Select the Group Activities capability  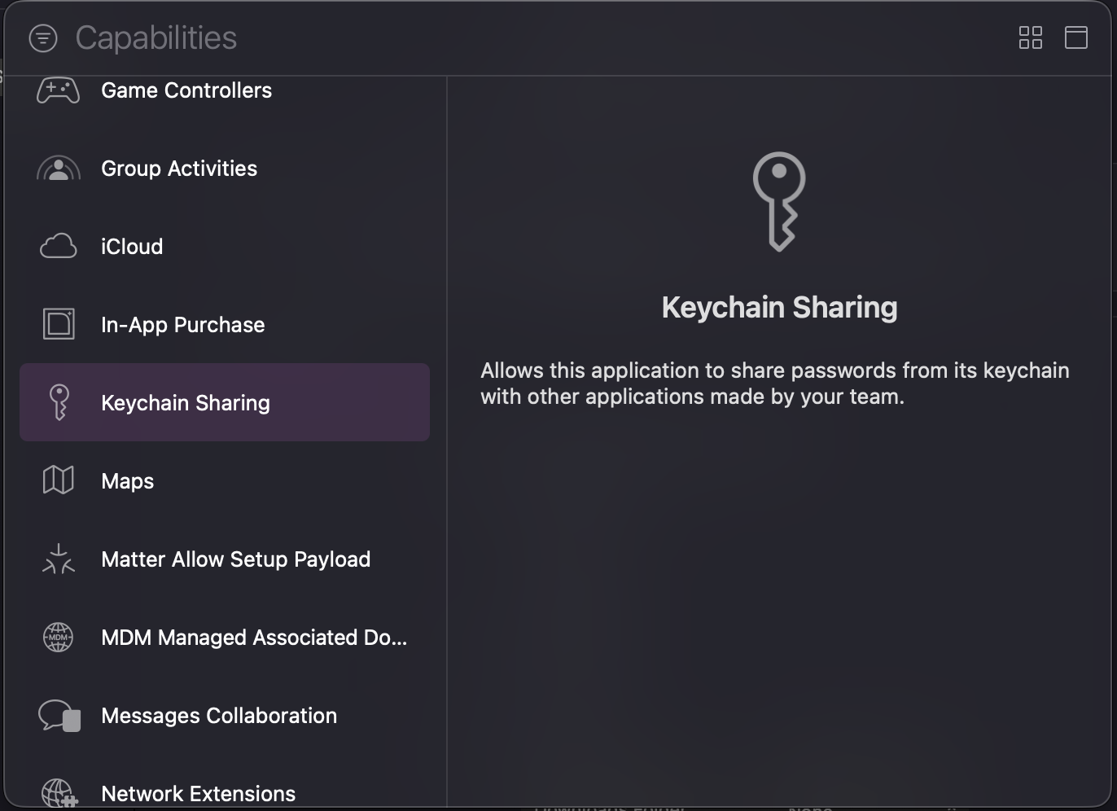click(x=179, y=169)
